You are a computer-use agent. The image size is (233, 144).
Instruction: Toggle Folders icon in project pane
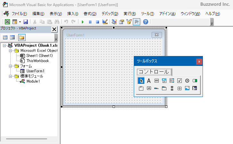22,37
